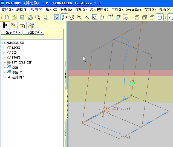Reorient the view icon

[x=102, y=17]
